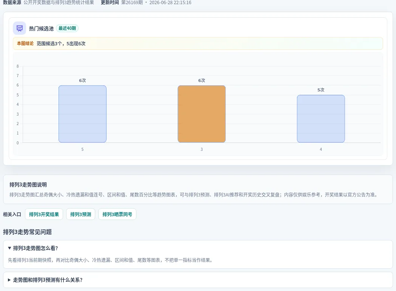Click the 6次 label above orange bar 3

coord(201,80)
